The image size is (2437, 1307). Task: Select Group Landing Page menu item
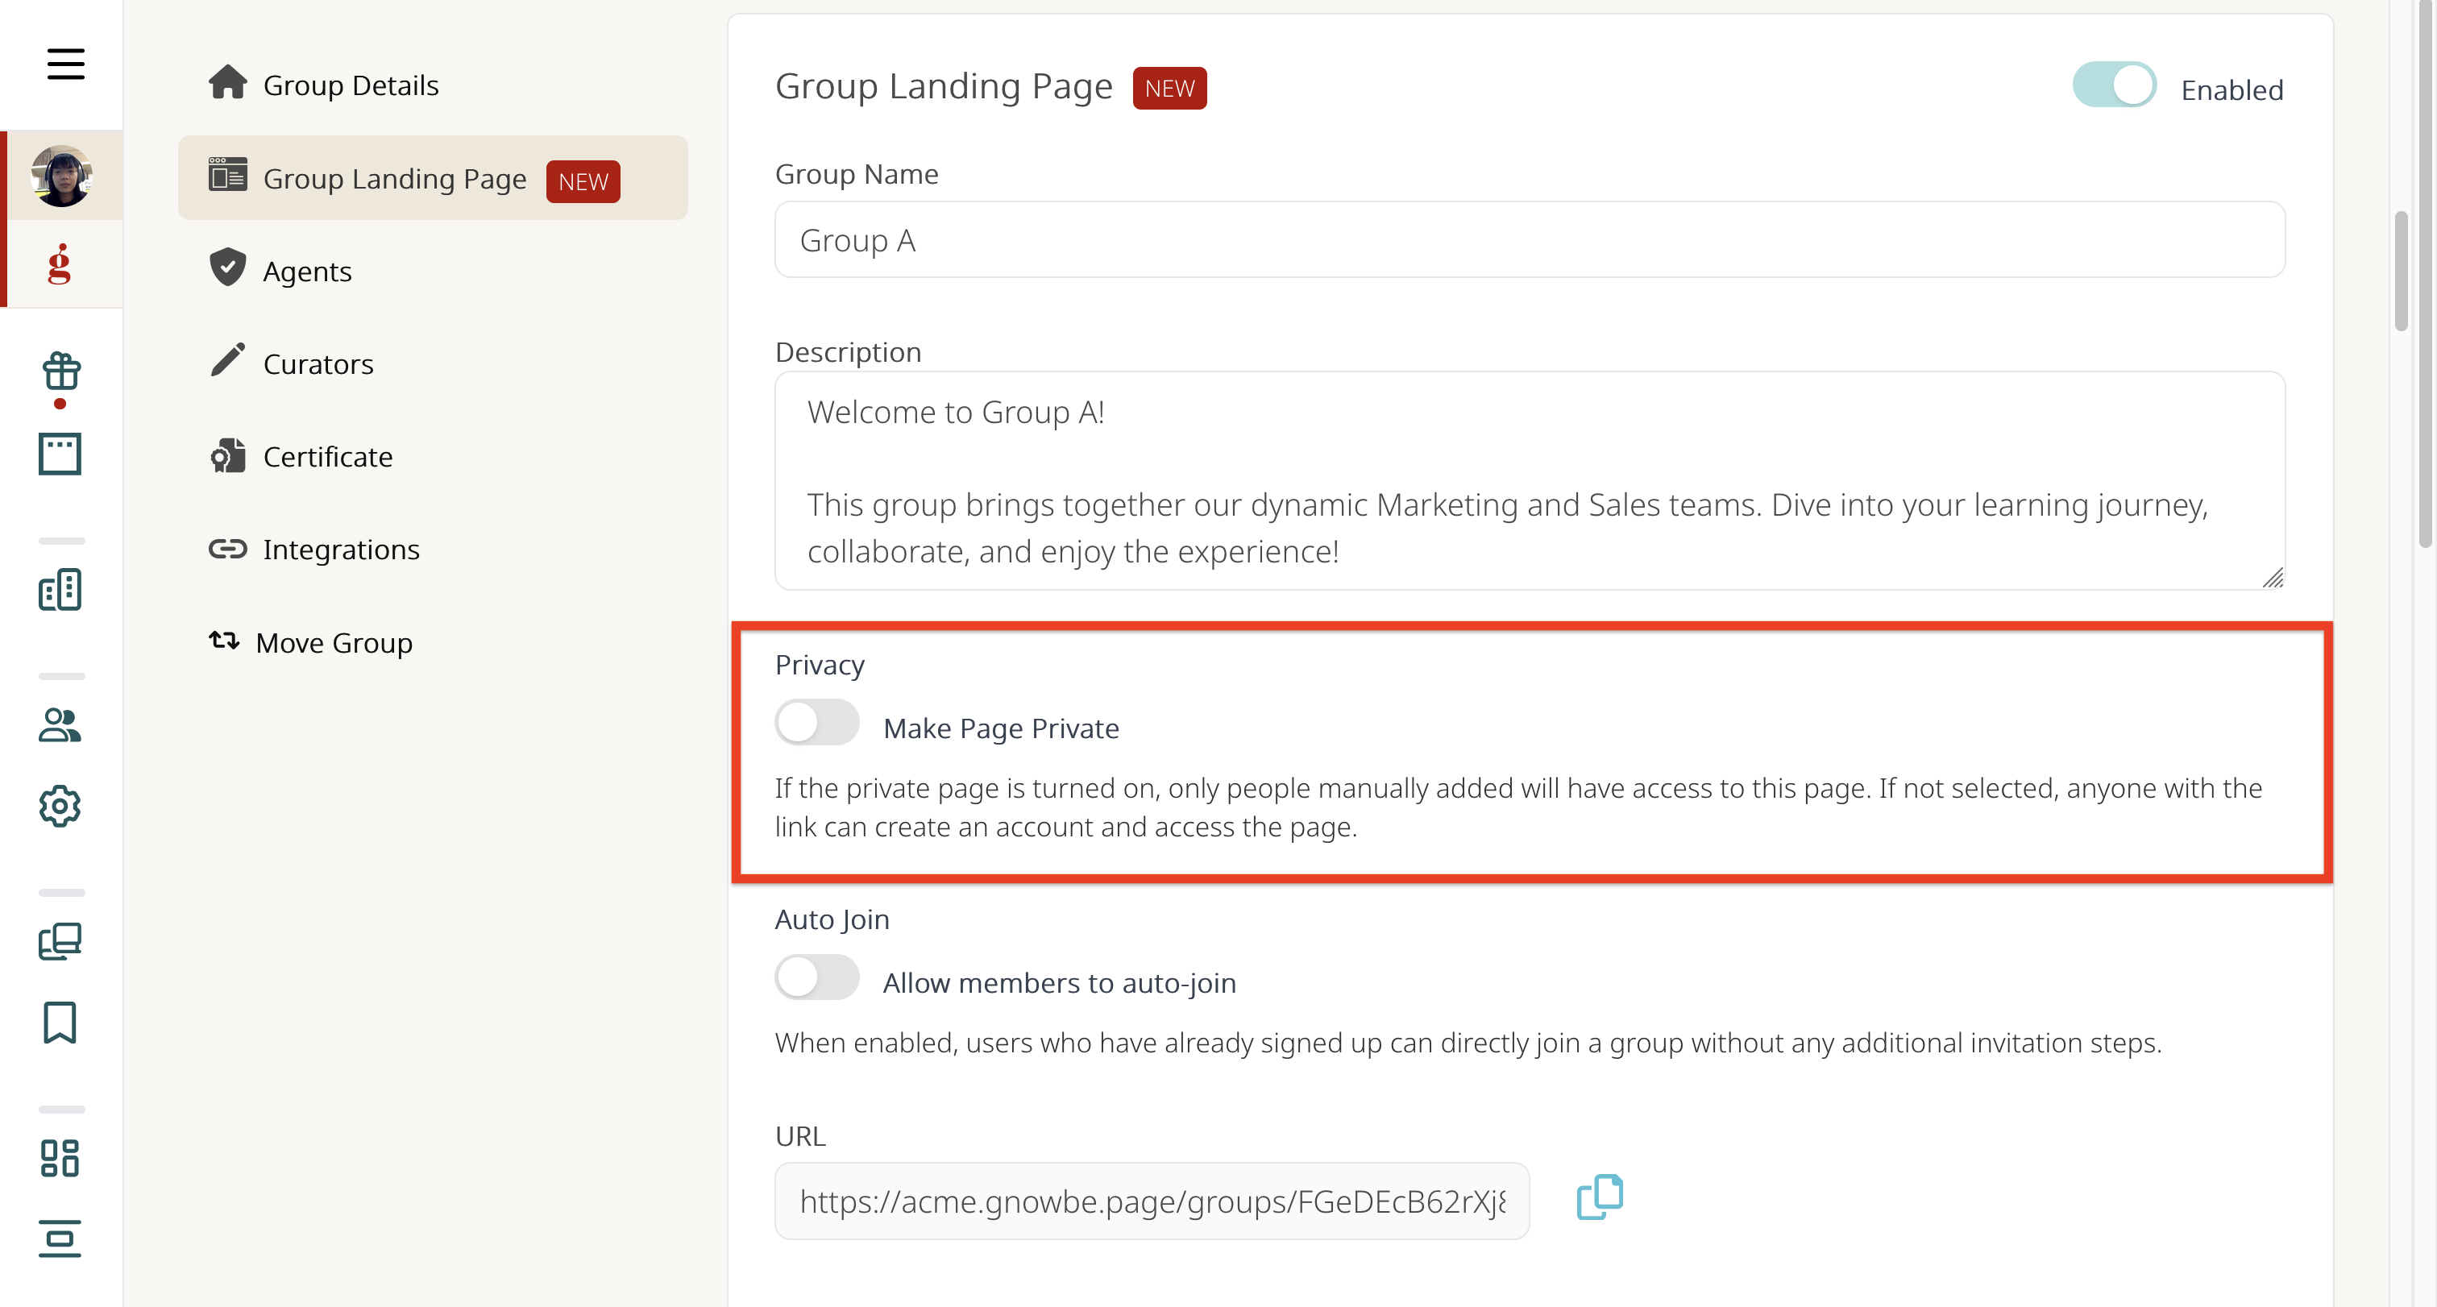point(434,178)
